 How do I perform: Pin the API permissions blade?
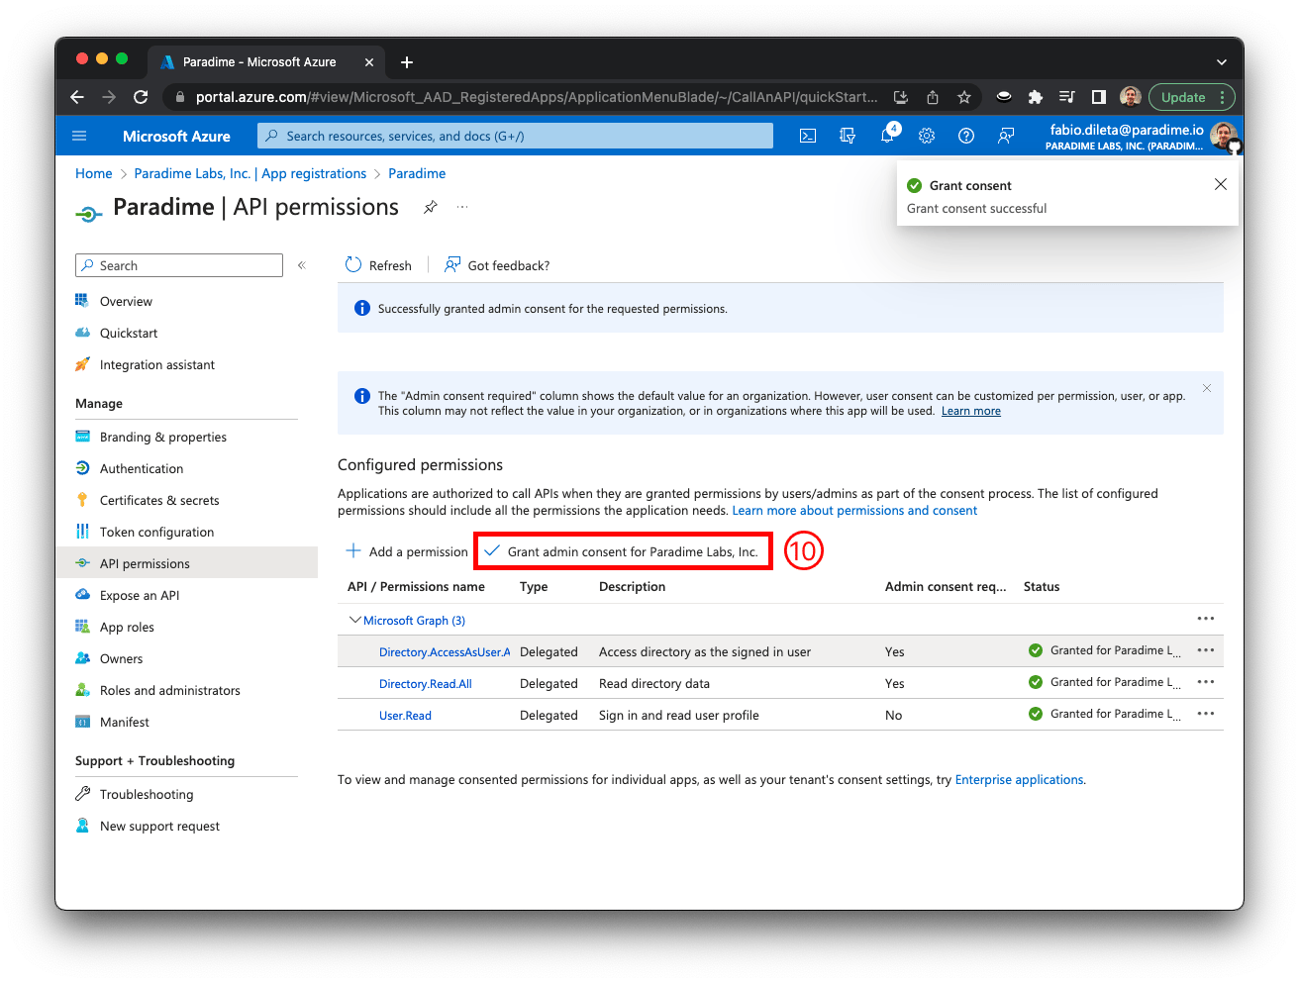(430, 207)
